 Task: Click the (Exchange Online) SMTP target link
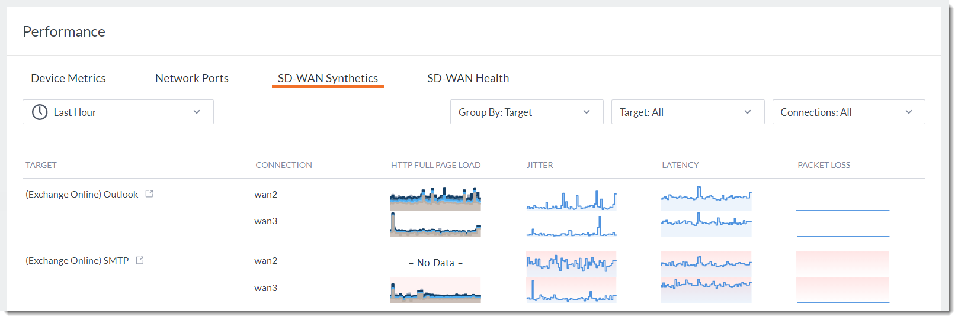[x=77, y=260]
